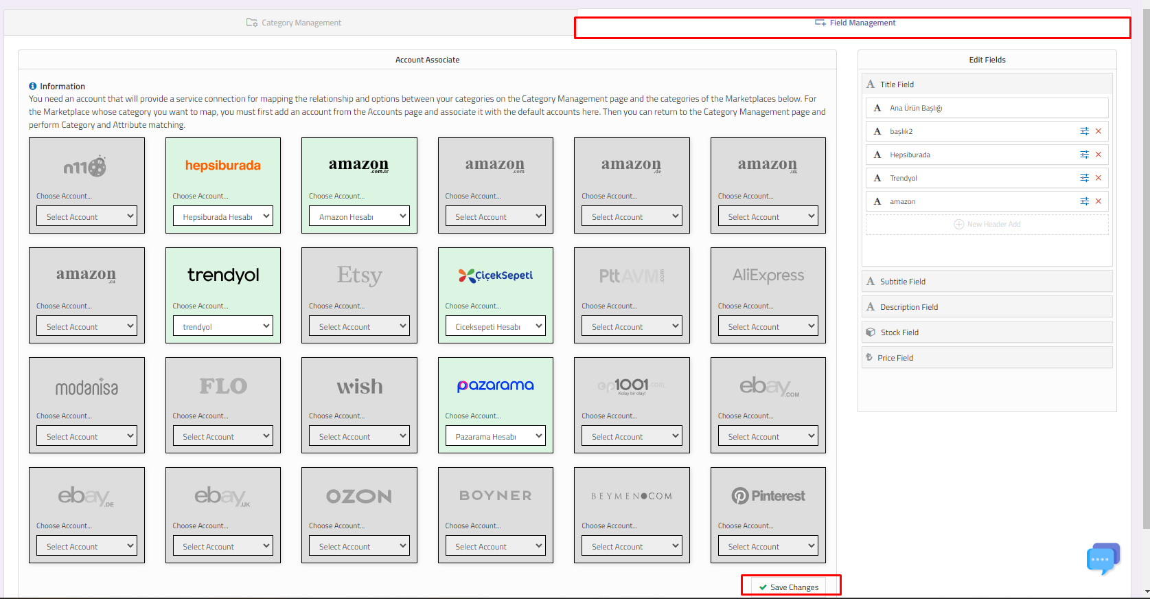Switch to the Category Management tab
Screen dimensions: 1150x599
(x=294, y=23)
